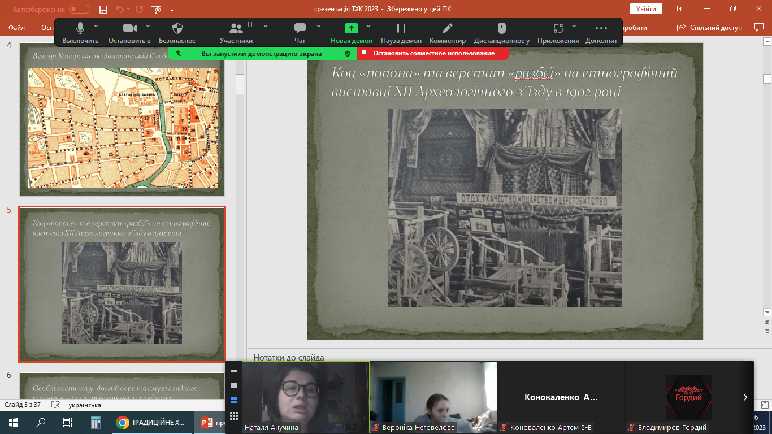The image size is (772, 434).
Task: Mute microphone in Zoom toolbar
Action: [80, 29]
